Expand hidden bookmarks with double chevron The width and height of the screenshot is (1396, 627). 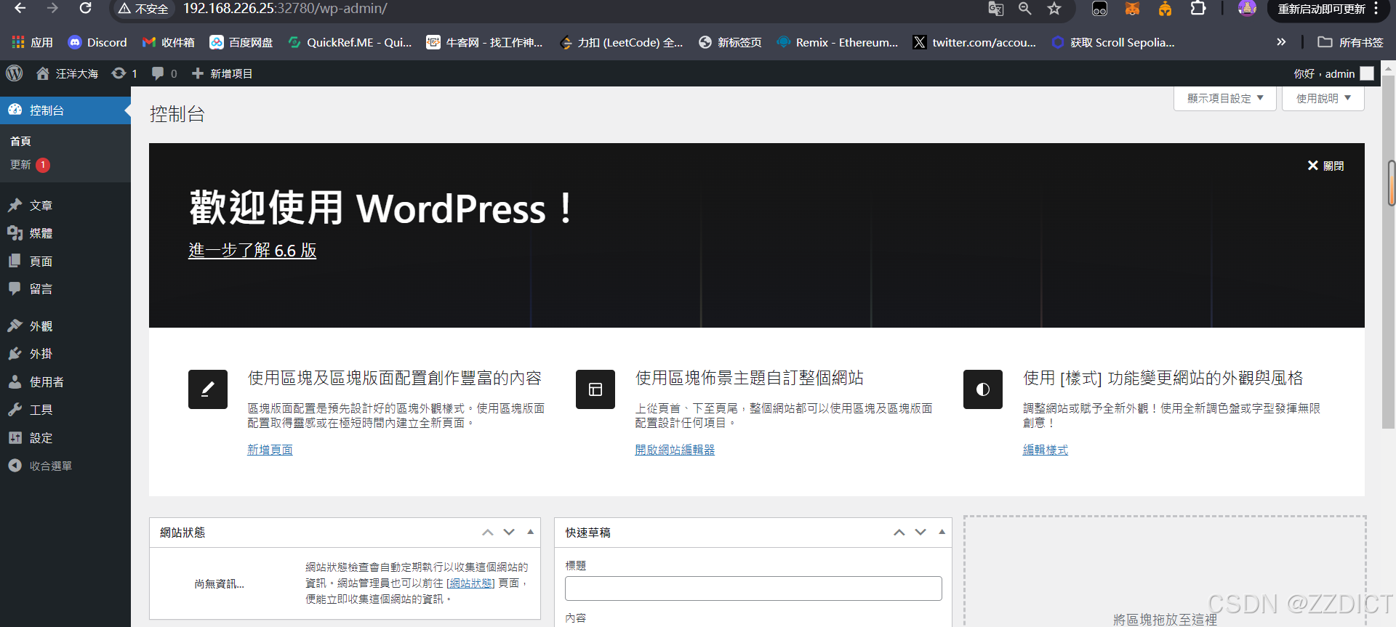[x=1281, y=42]
